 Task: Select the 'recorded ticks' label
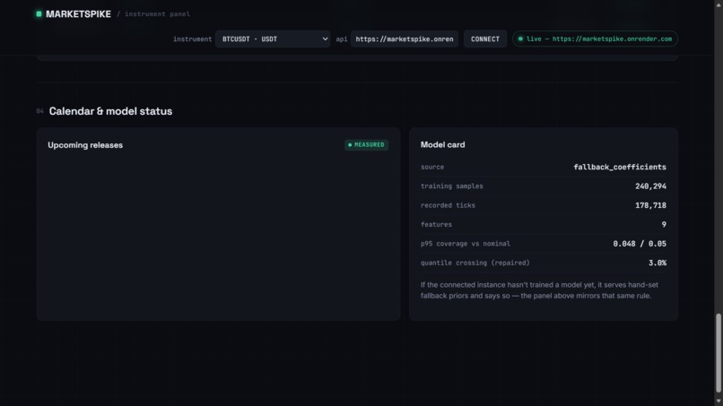point(448,205)
